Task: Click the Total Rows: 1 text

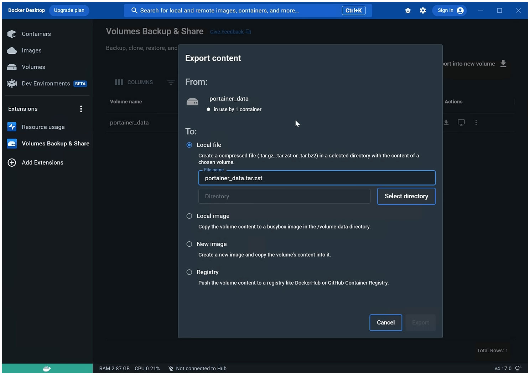Action: [x=493, y=350]
